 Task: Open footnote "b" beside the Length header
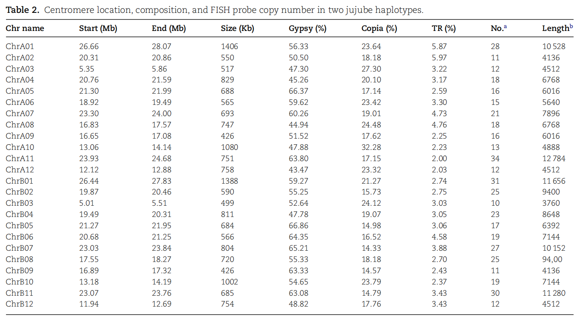(x=571, y=27)
